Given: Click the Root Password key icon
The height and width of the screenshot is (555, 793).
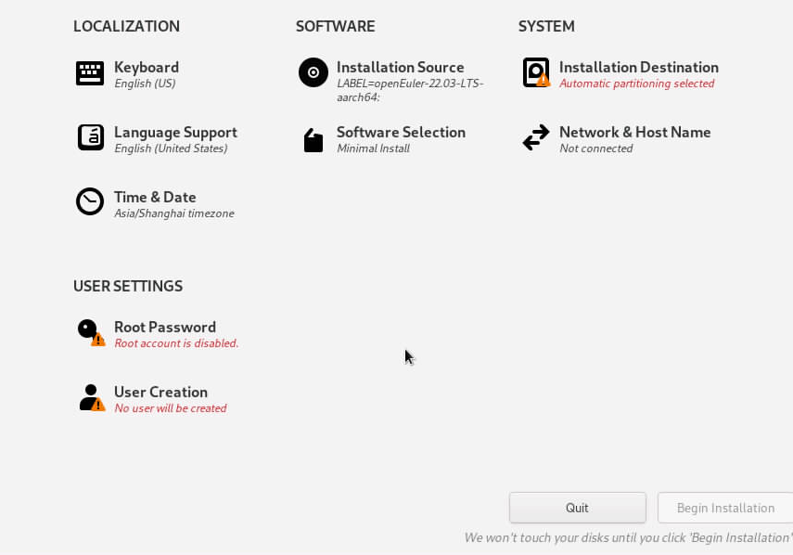Looking at the screenshot, I should pos(91,332).
